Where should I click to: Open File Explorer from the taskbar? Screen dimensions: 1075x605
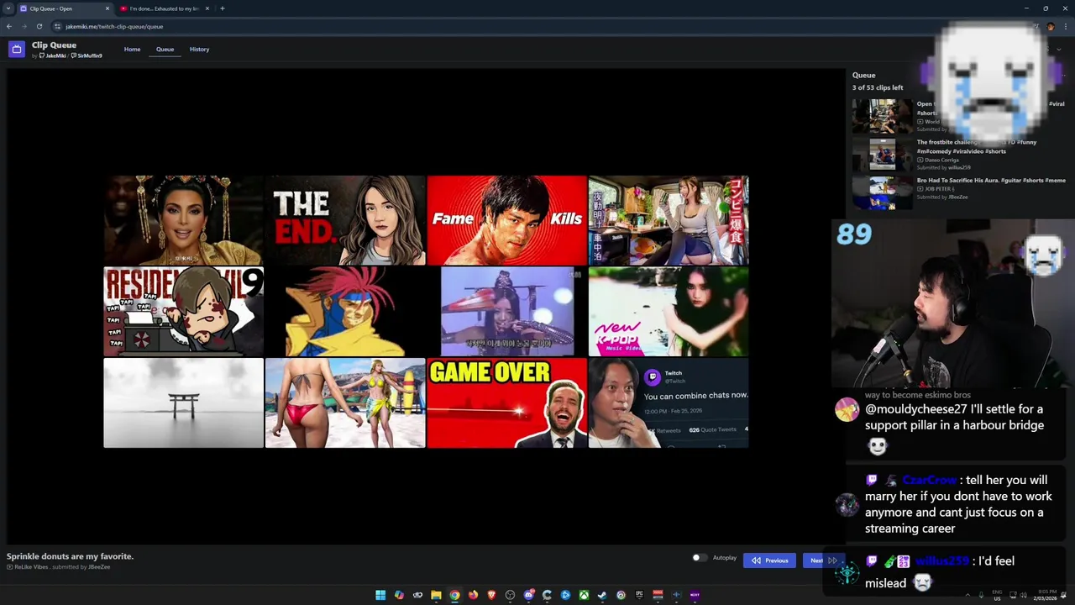tap(436, 595)
